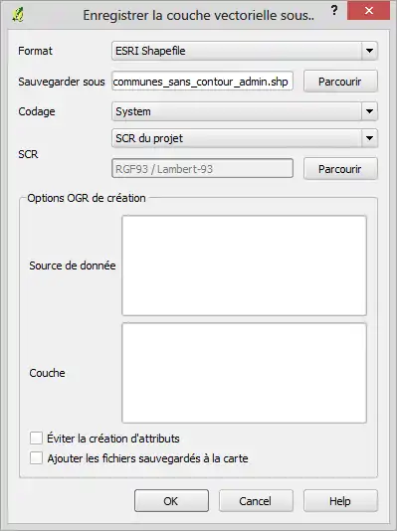Open the Codage System combo box
This screenshot has height=531, width=397.
tap(245, 111)
